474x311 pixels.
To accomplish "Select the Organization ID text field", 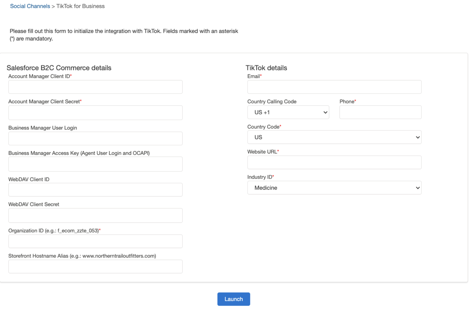I will pyautogui.click(x=95, y=241).
